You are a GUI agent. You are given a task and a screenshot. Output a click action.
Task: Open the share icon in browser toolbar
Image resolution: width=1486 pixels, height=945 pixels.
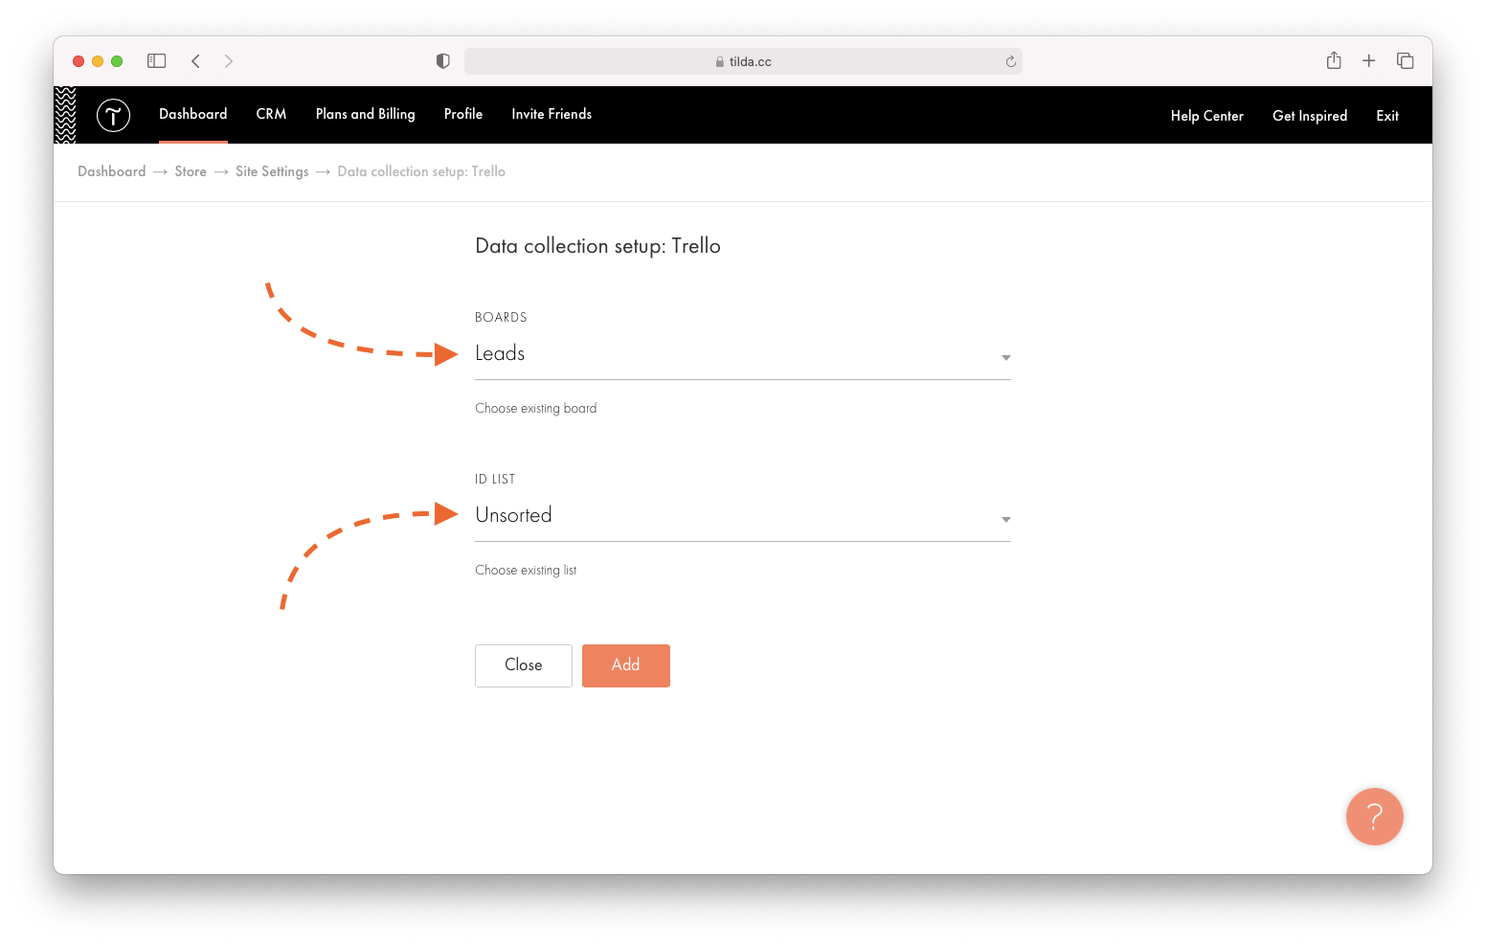coord(1333,60)
